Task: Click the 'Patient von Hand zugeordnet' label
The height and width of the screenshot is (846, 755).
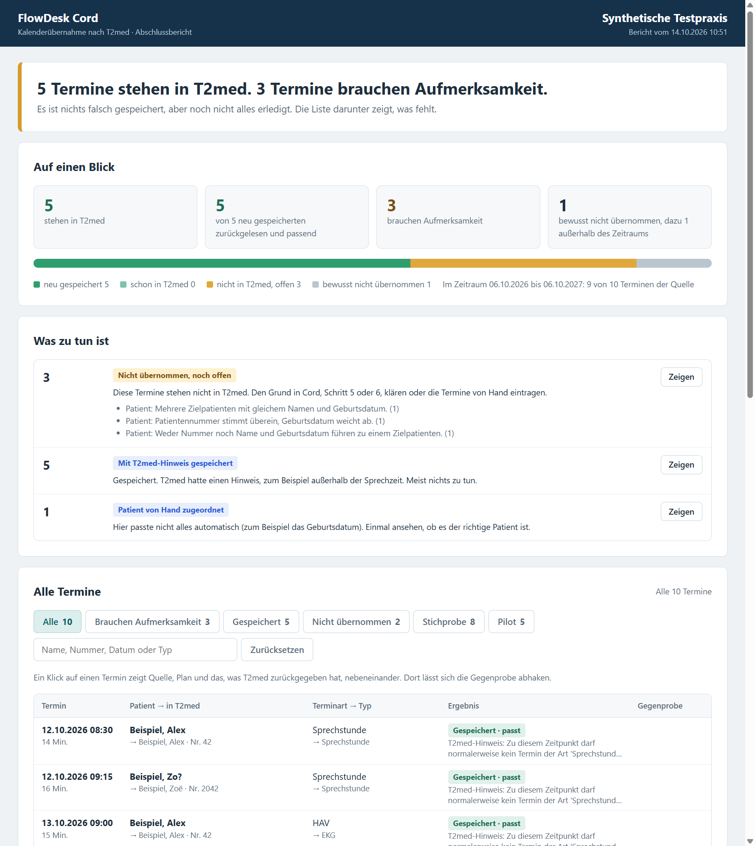Action: click(171, 510)
